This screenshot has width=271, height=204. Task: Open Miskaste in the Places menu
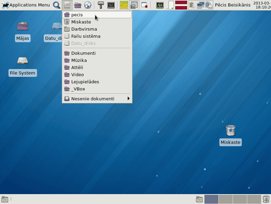(x=97, y=22)
